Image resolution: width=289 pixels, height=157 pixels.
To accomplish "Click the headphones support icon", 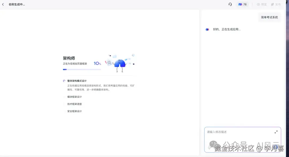I will coord(230,4).
